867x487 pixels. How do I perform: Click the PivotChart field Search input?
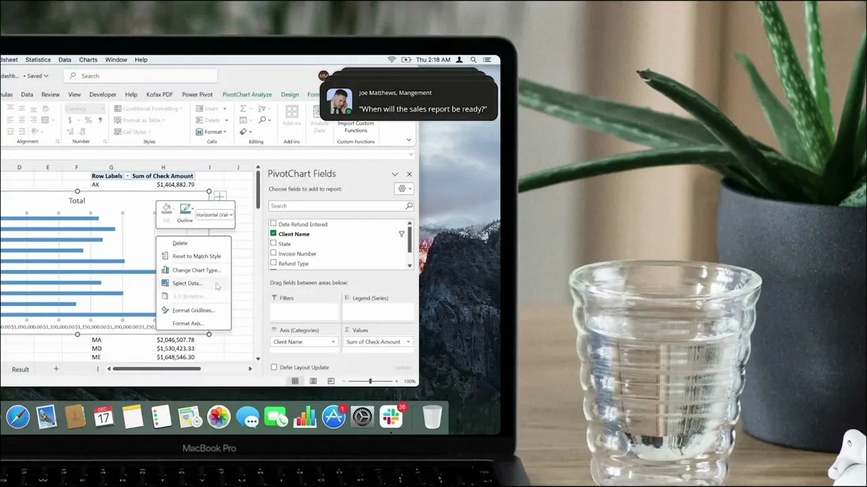pyautogui.click(x=341, y=206)
